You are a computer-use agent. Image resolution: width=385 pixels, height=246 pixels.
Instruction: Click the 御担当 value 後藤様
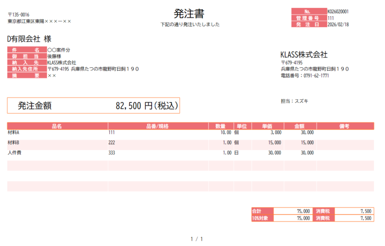click(54, 56)
